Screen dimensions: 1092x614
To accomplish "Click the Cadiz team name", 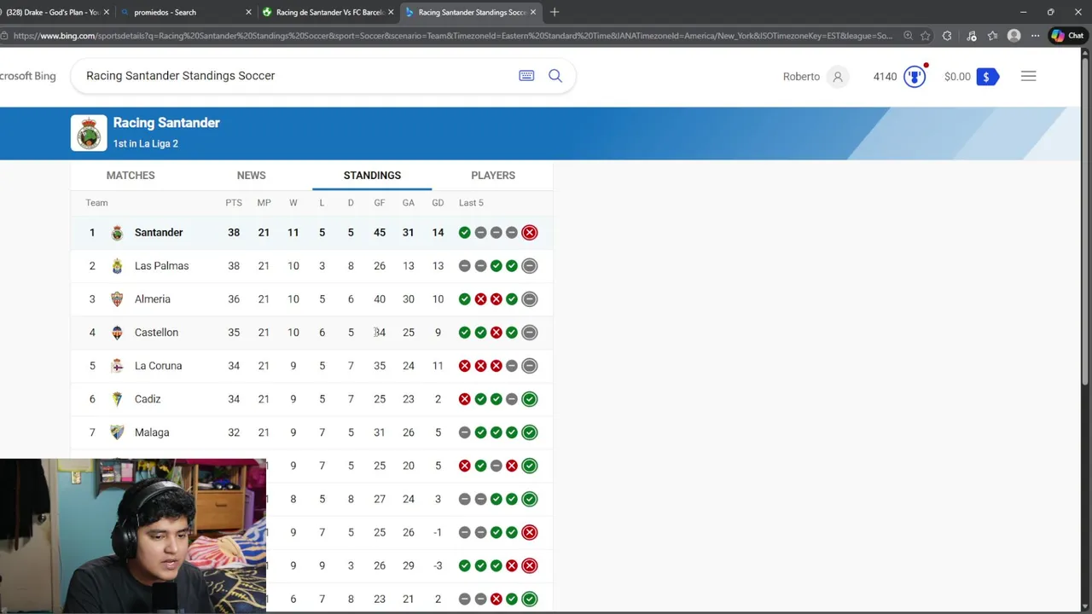I will 148,399.
